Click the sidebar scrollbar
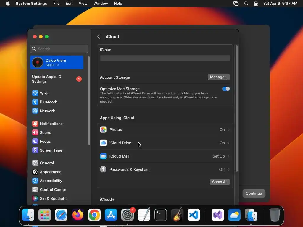The height and width of the screenshot is (227, 303). pos(89,100)
